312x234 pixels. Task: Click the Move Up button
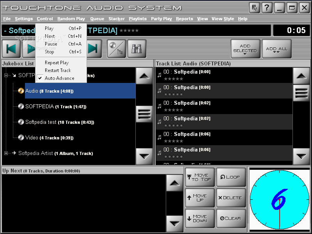tap(200, 198)
